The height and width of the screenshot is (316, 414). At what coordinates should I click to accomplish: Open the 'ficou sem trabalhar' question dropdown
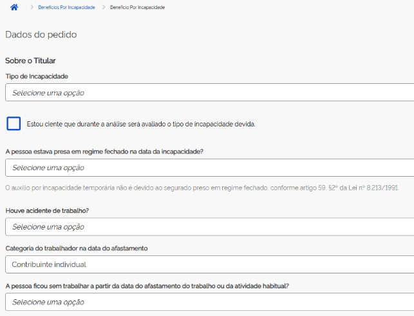[209, 302]
